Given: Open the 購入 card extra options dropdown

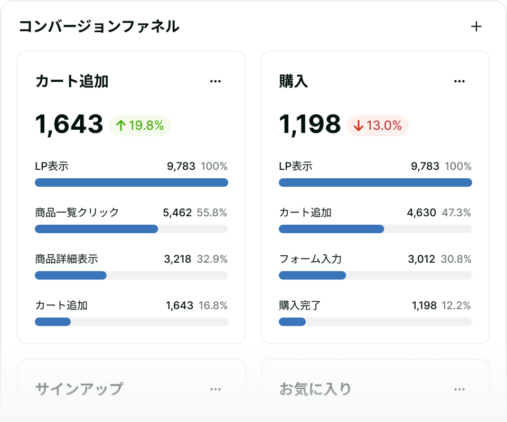Looking at the screenshot, I should [x=459, y=80].
